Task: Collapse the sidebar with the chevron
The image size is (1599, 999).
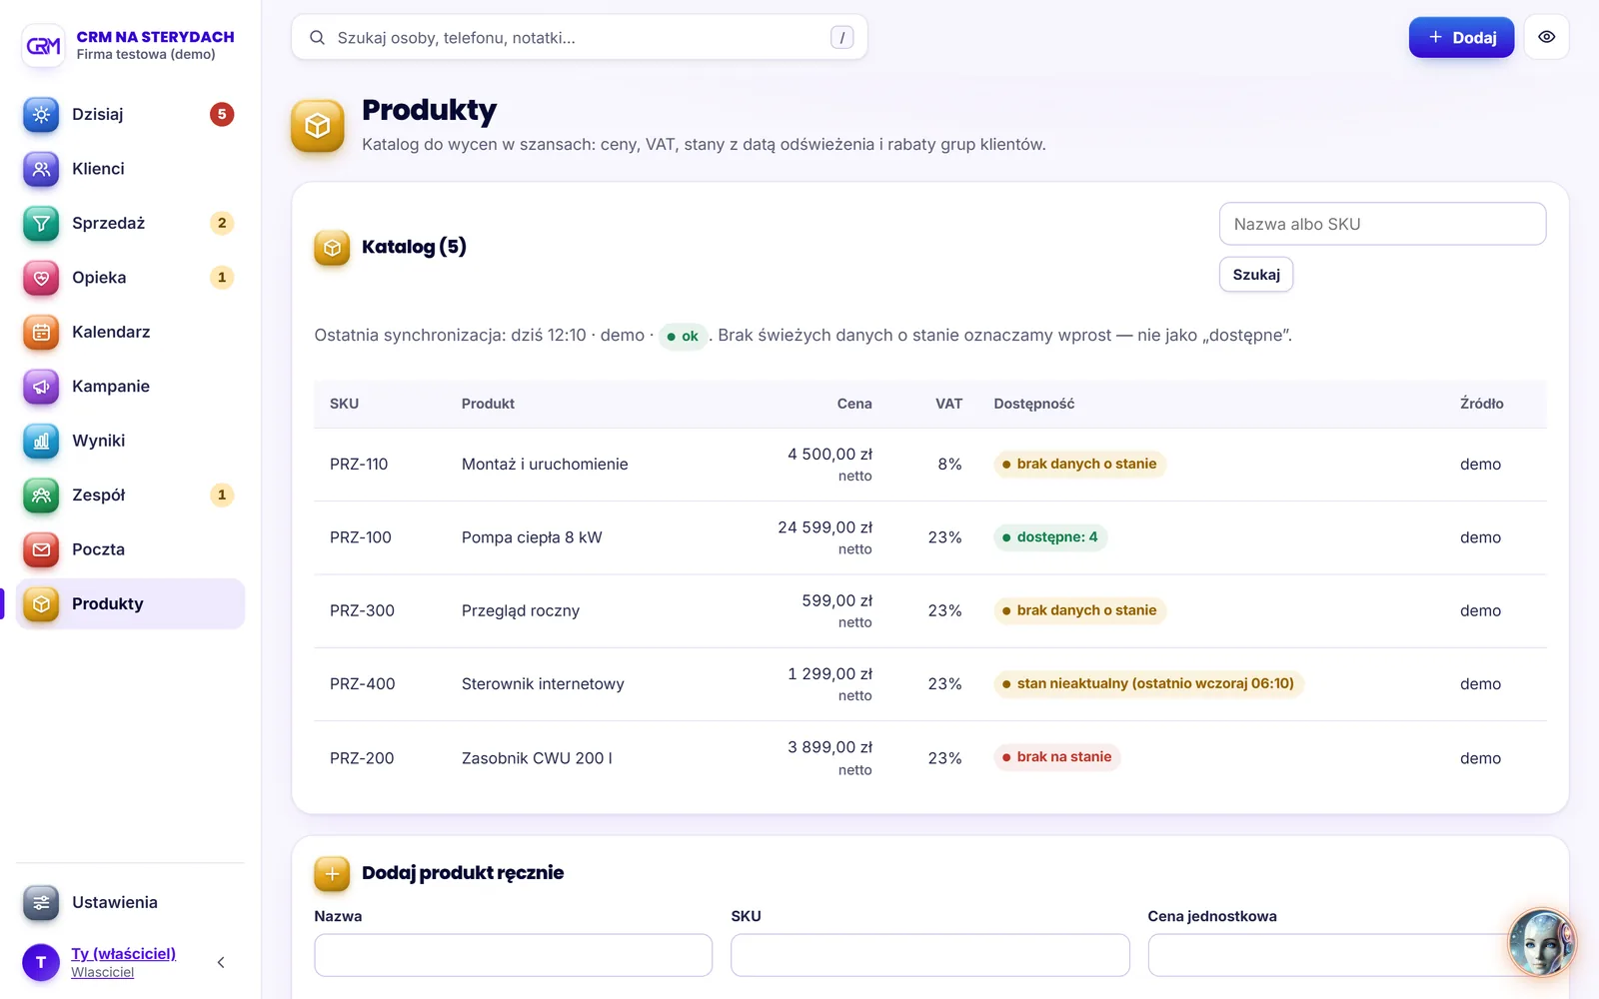Action: coord(221,962)
